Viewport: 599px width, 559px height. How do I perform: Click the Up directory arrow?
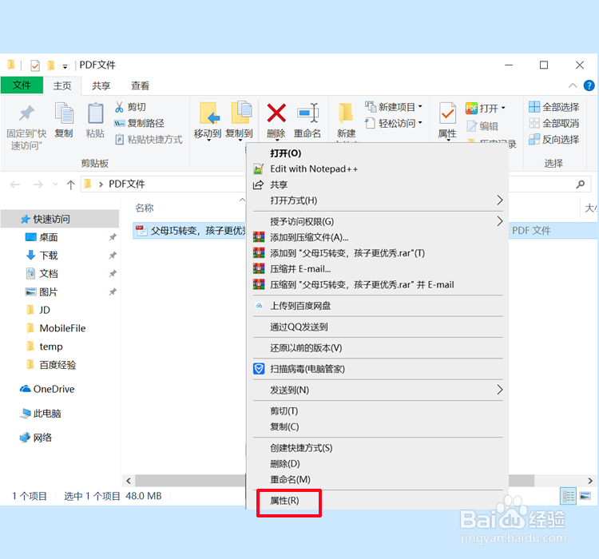pos(70,185)
